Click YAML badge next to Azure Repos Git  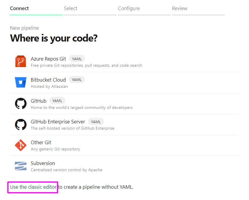[77, 59]
